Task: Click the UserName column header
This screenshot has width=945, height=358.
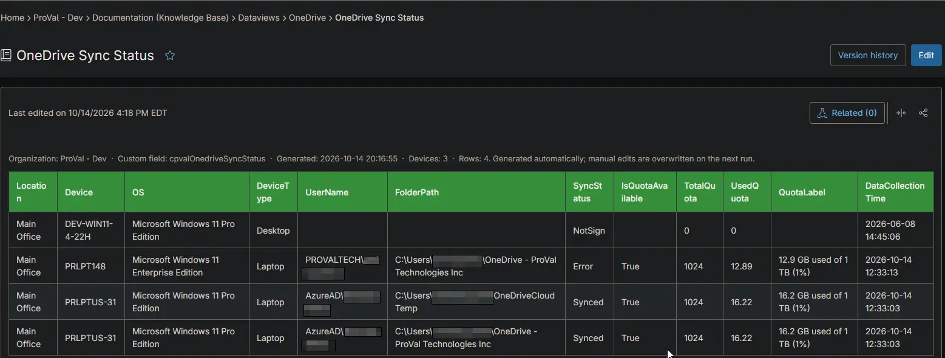Action: 343,192
